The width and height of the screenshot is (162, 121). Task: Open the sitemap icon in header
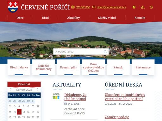click(143, 7)
